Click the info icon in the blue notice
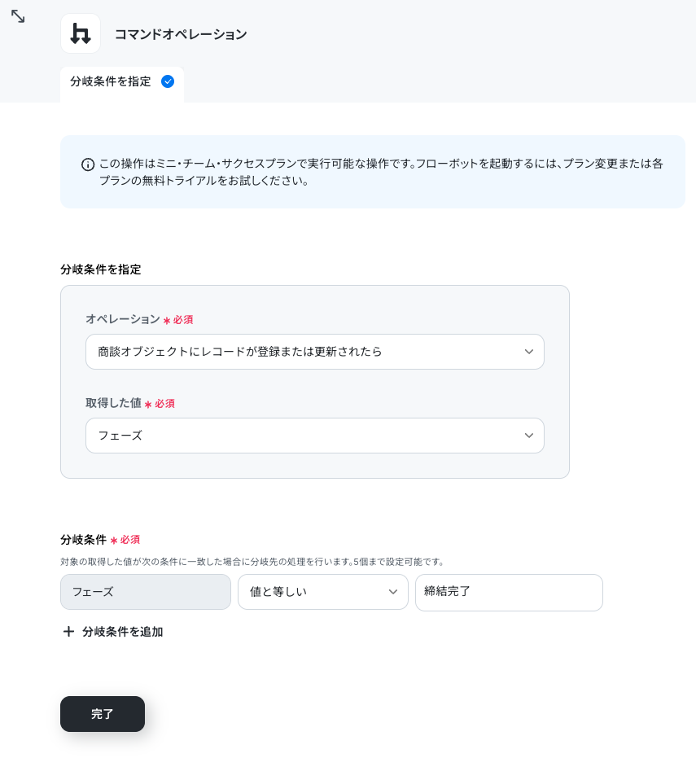Image resolution: width=696 pixels, height=771 pixels. (x=88, y=164)
